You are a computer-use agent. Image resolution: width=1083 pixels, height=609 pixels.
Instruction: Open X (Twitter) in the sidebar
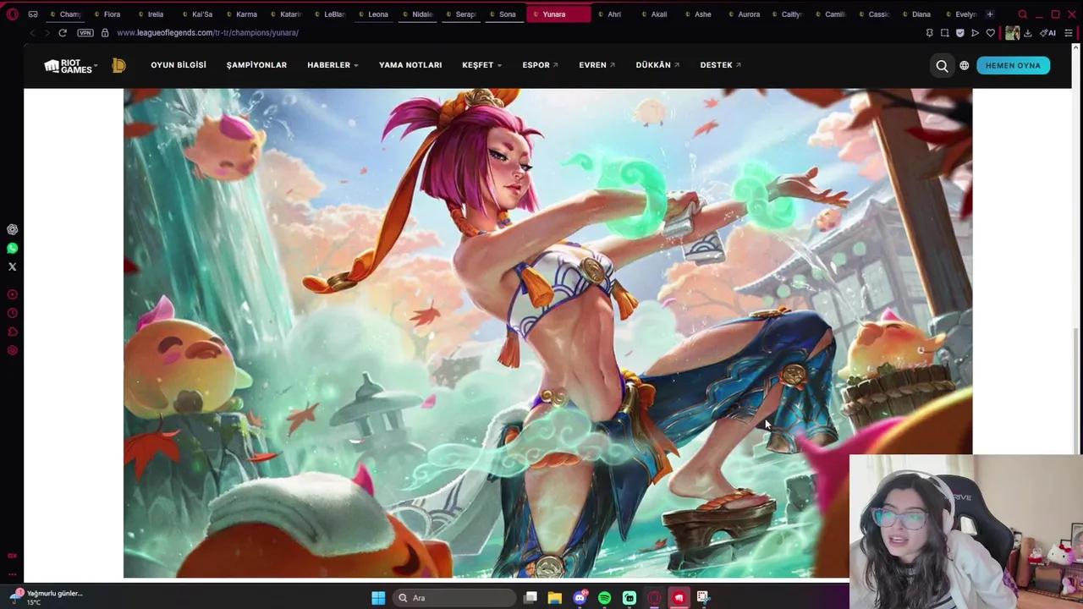(x=12, y=266)
